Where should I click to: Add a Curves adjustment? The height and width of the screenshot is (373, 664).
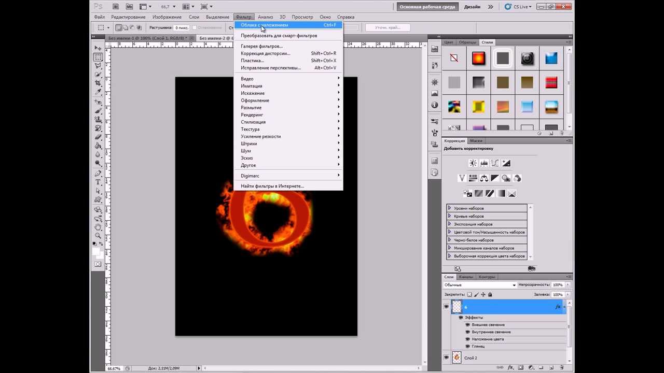pyautogui.click(x=495, y=163)
